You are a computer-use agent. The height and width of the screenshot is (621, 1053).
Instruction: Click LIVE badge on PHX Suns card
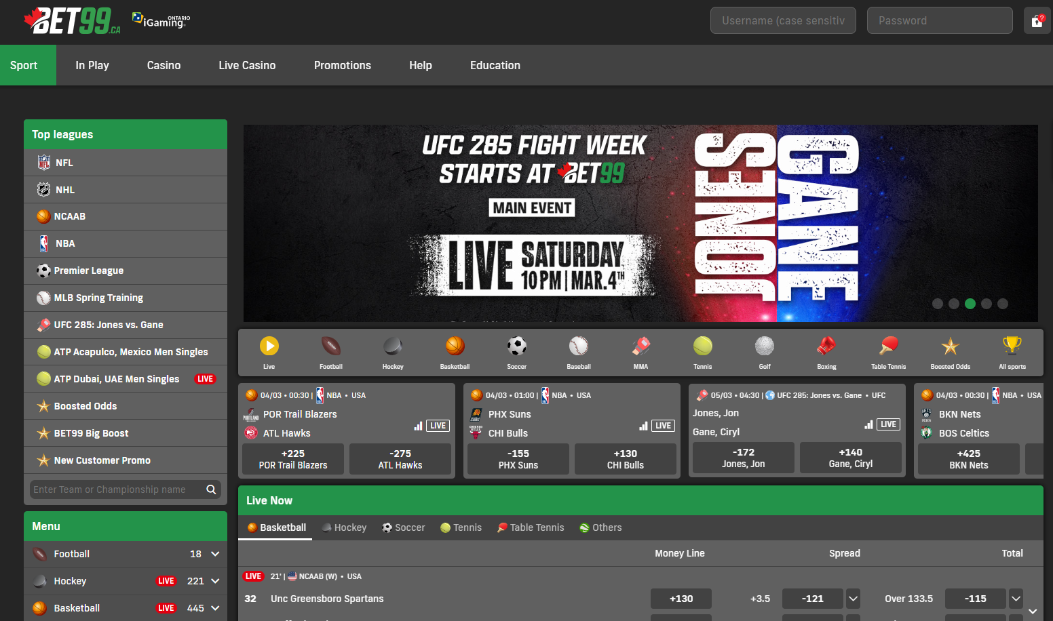(x=664, y=426)
